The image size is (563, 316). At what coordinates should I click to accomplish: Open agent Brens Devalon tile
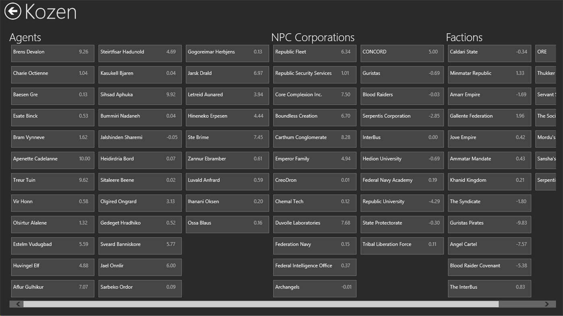pyautogui.click(x=53, y=53)
